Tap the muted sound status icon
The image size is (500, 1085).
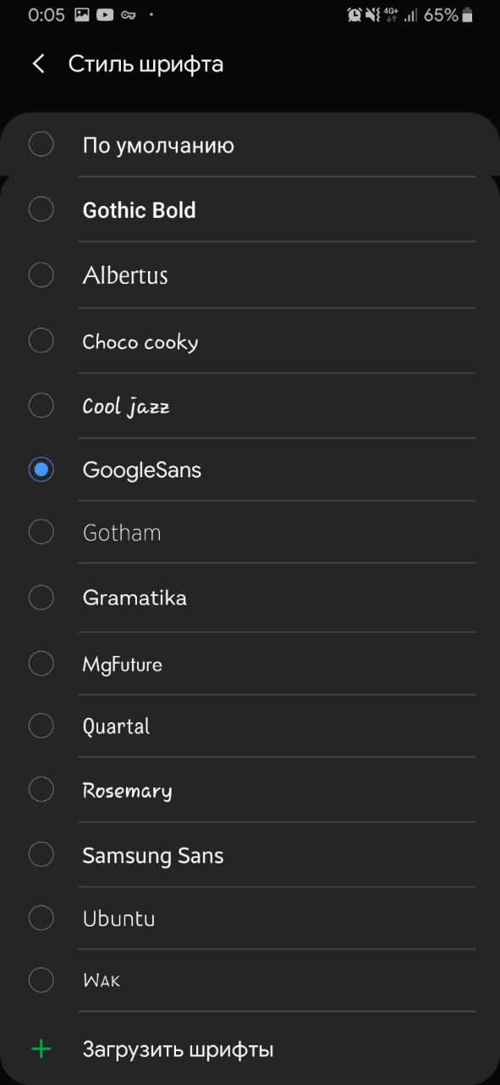point(373,14)
